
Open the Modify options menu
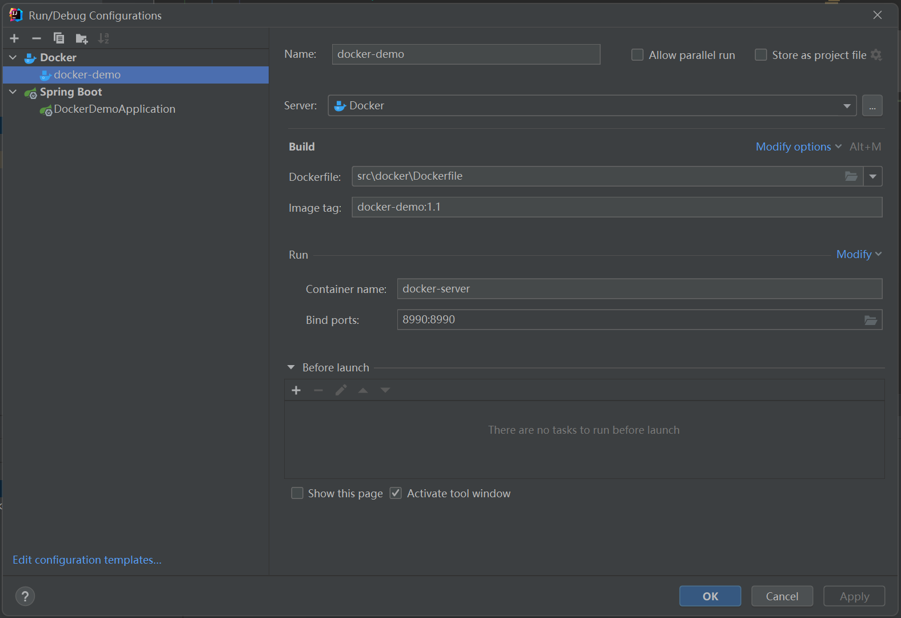point(799,146)
